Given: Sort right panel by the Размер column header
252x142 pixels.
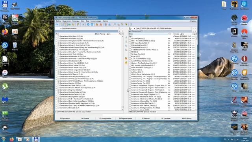Looking at the screenshot, I should pyautogui.click(x=176, y=34).
